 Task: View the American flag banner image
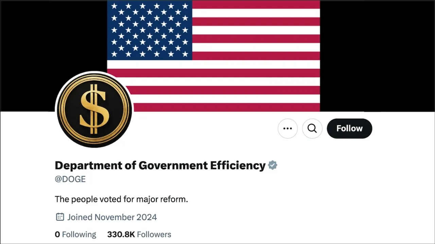tap(213, 56)
